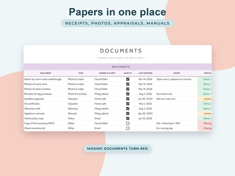The width and height of the screenshot is (235, 176).
Task: Toggle Jewellery appraisal Have It checkbox
Action: pyautogui.click(x=128, y=99)
